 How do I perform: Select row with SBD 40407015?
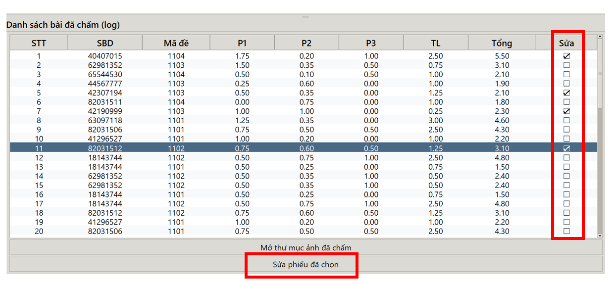click(105, 56)
